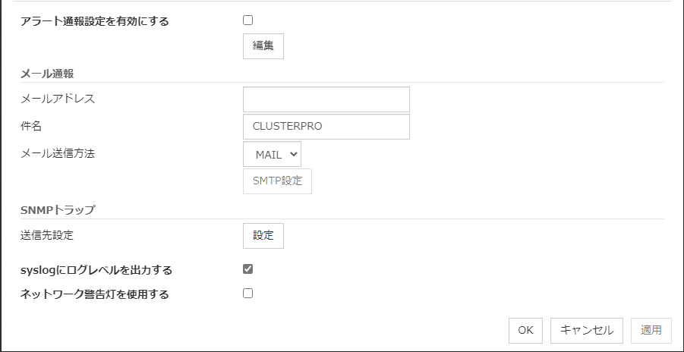The height and width of the screenshot is (352, 684).
Task: Enable the アラート通報設定を有効にする checkbox
Action: pyautogui.click(x=247, y=20)
